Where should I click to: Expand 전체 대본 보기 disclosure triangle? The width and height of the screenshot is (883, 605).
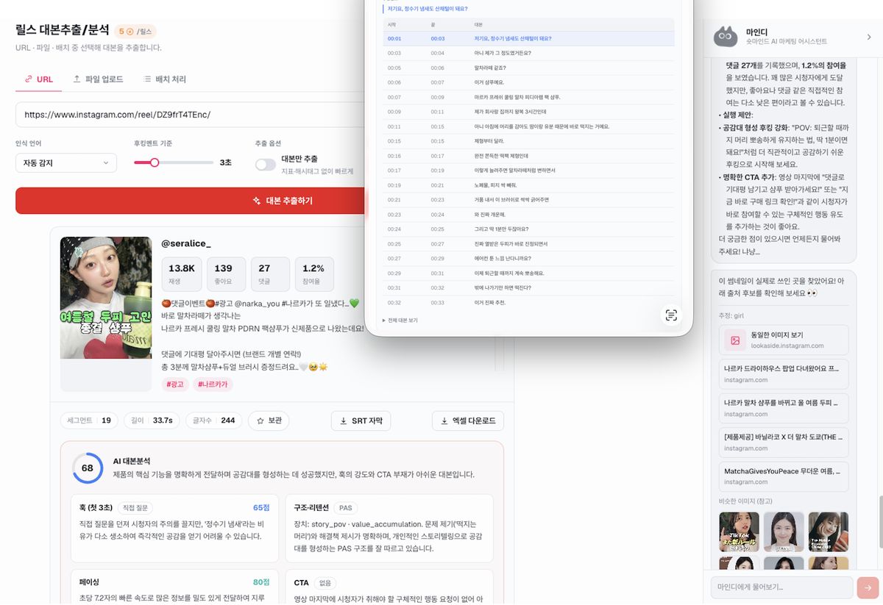tap(384, 321)
